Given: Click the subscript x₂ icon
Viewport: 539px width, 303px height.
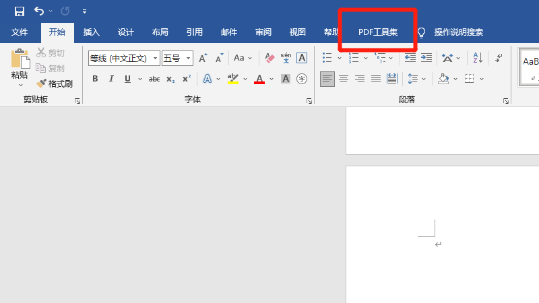Looking at the screenshot, I should tap(170, 79).
